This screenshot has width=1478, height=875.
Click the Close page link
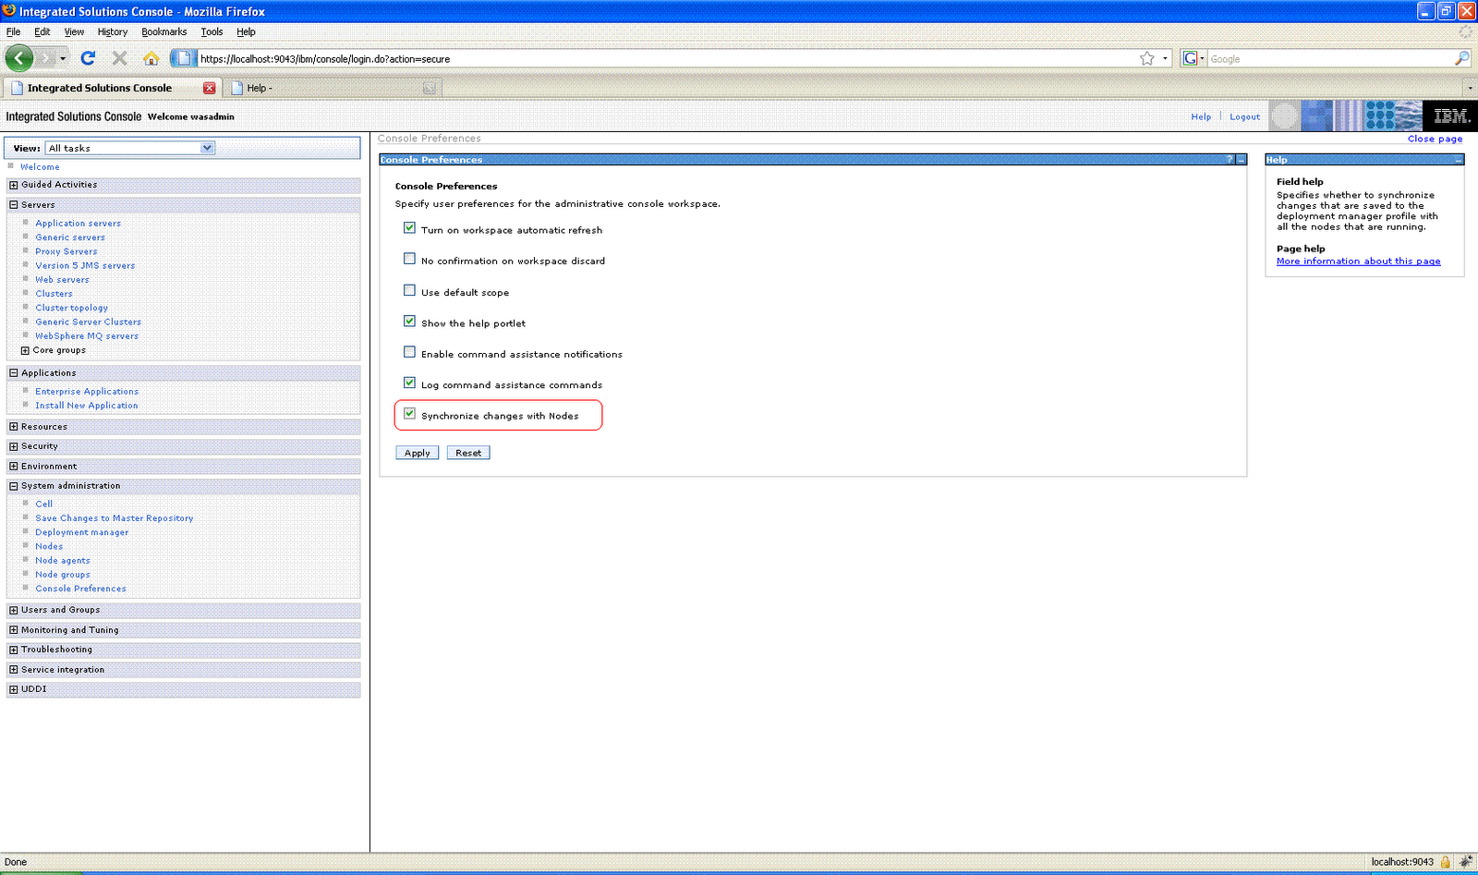point(1435,139)
